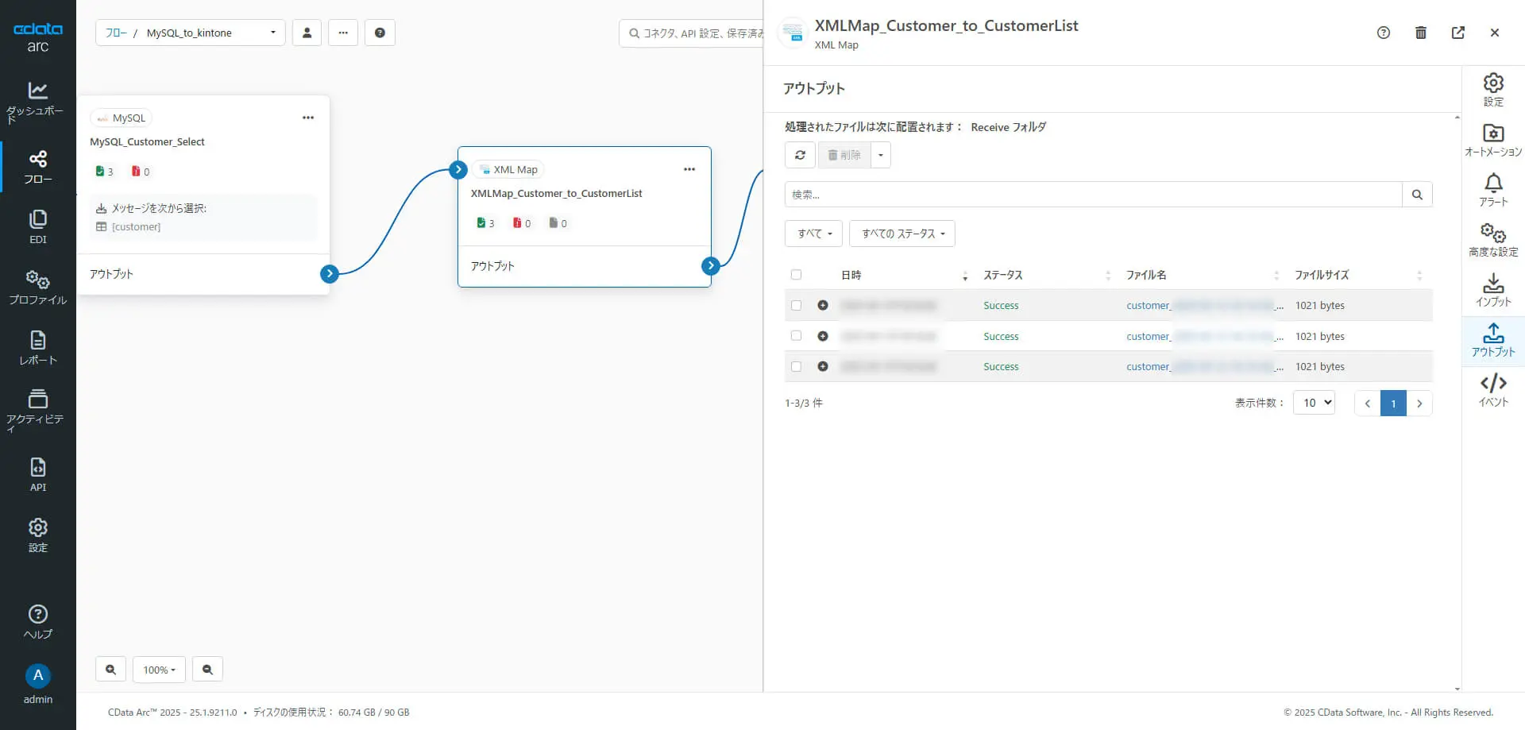The image size is (1525, 730).
Task: Switch to the Events tab
Action: pyautogui.click(x=1493, y=390)
